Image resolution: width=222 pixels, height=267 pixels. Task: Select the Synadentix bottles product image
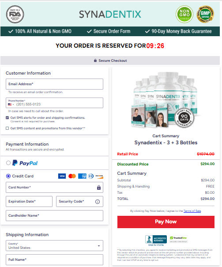[x=165, y=100]
